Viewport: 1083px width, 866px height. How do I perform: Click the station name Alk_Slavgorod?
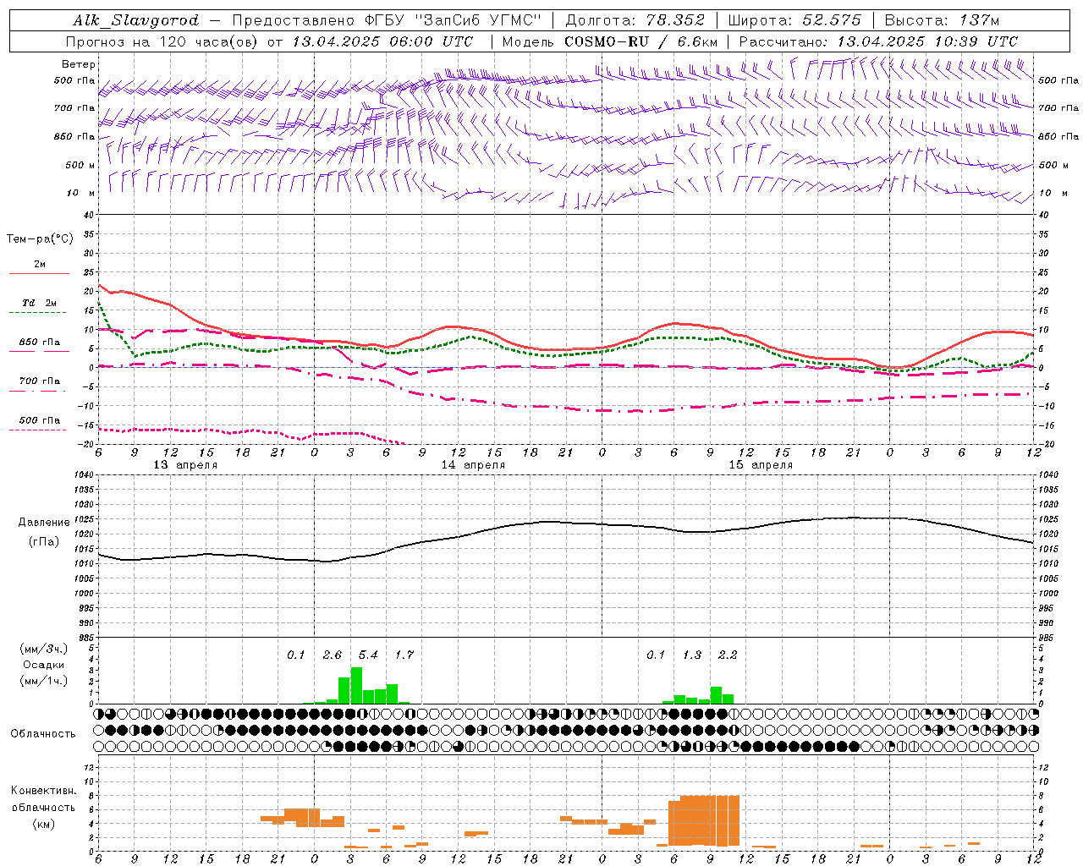tap(136, 20)
